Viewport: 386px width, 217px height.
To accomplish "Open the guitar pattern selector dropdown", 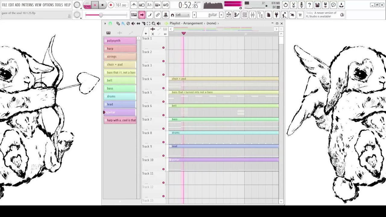I will tap(212, 15).
